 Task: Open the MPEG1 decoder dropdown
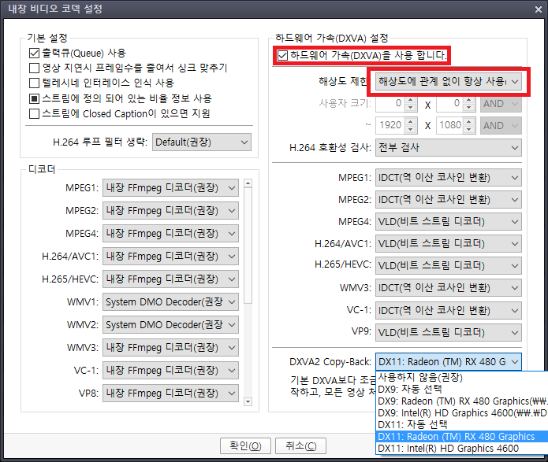pos(170,187)
